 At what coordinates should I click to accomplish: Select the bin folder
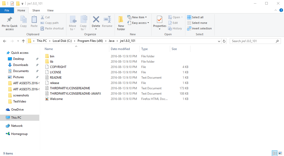tap(52, 56)
